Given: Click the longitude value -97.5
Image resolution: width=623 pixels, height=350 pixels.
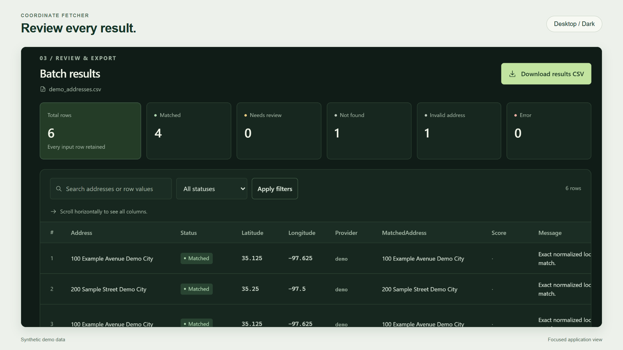Looking at the screenshot, I should click(297, 289).
